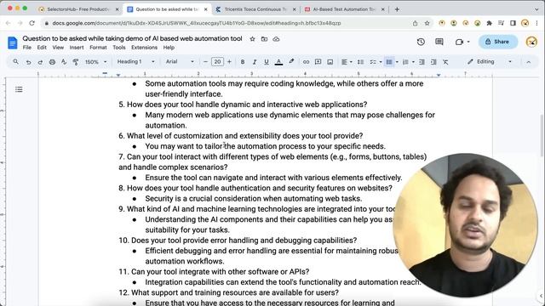Open the Format menu

[x=98, y=48]
